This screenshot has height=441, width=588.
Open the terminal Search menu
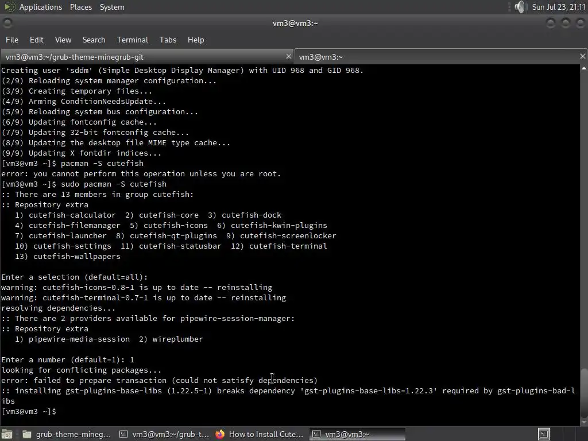(94, 40)
